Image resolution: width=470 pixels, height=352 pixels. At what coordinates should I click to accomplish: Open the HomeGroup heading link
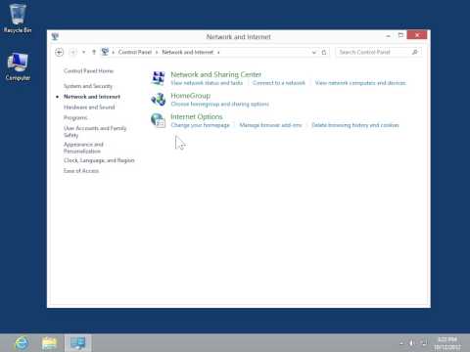pos(191,96)
